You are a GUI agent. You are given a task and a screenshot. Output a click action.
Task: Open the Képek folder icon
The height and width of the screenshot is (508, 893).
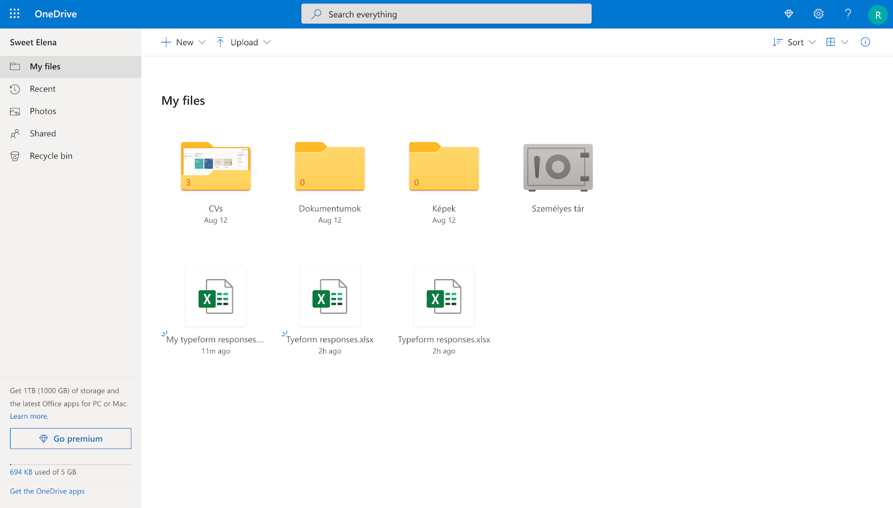click(444, 166)
